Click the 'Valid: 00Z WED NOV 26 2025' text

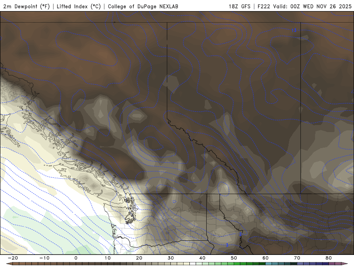[x=312, y=6]
